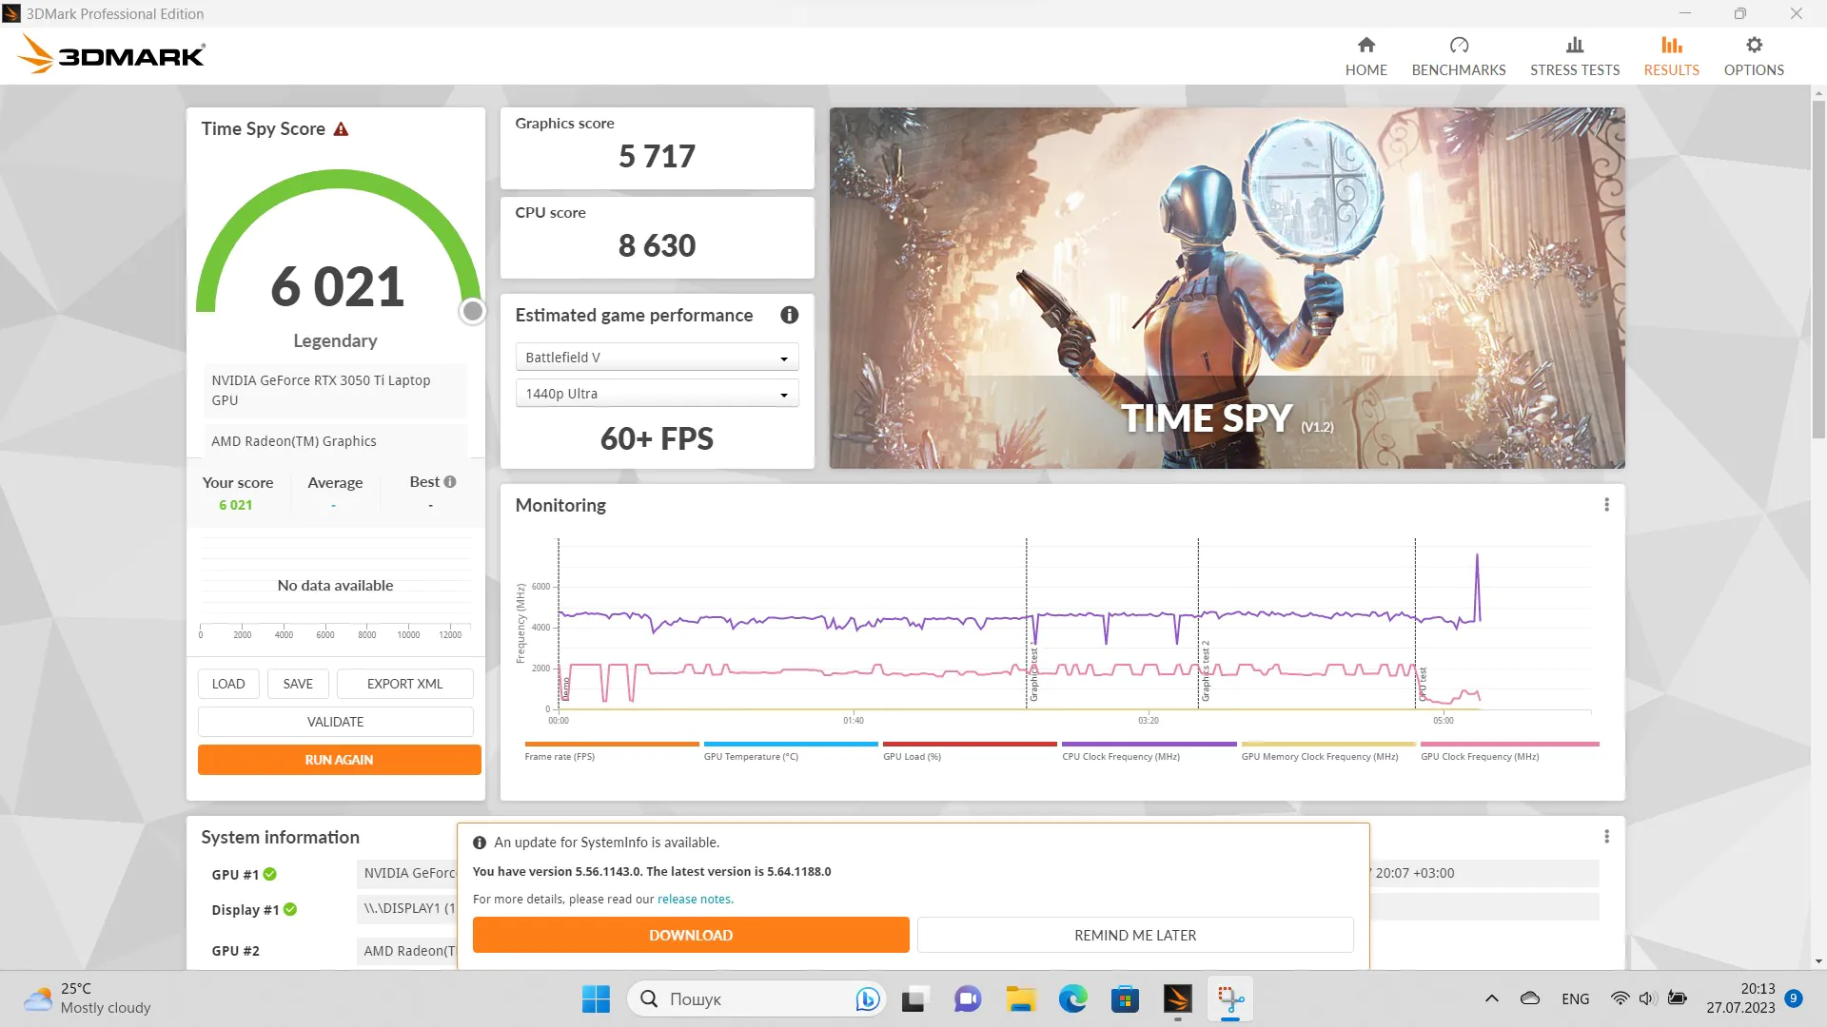Open Microsoft Edge from the taskbar
Image resolution: width=1827 pixels, height=1027 pixels.
[1073, 999]
